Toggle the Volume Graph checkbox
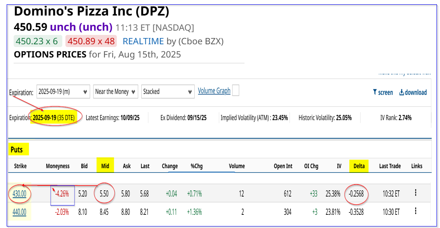 click(x=236, y=91)
